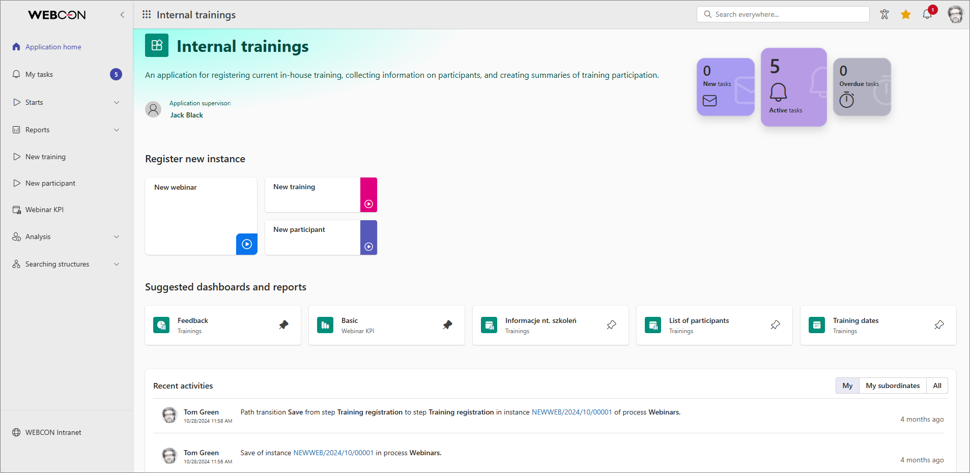
Task: Open the 0 New tasks tile
Action: (x=726, y=87)
